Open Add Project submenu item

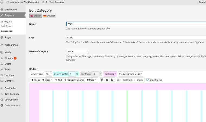[x=7, y=26]
